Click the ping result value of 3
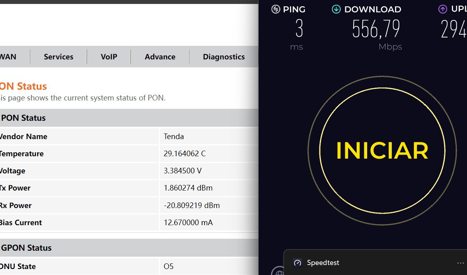 click(x=299, y=29)
